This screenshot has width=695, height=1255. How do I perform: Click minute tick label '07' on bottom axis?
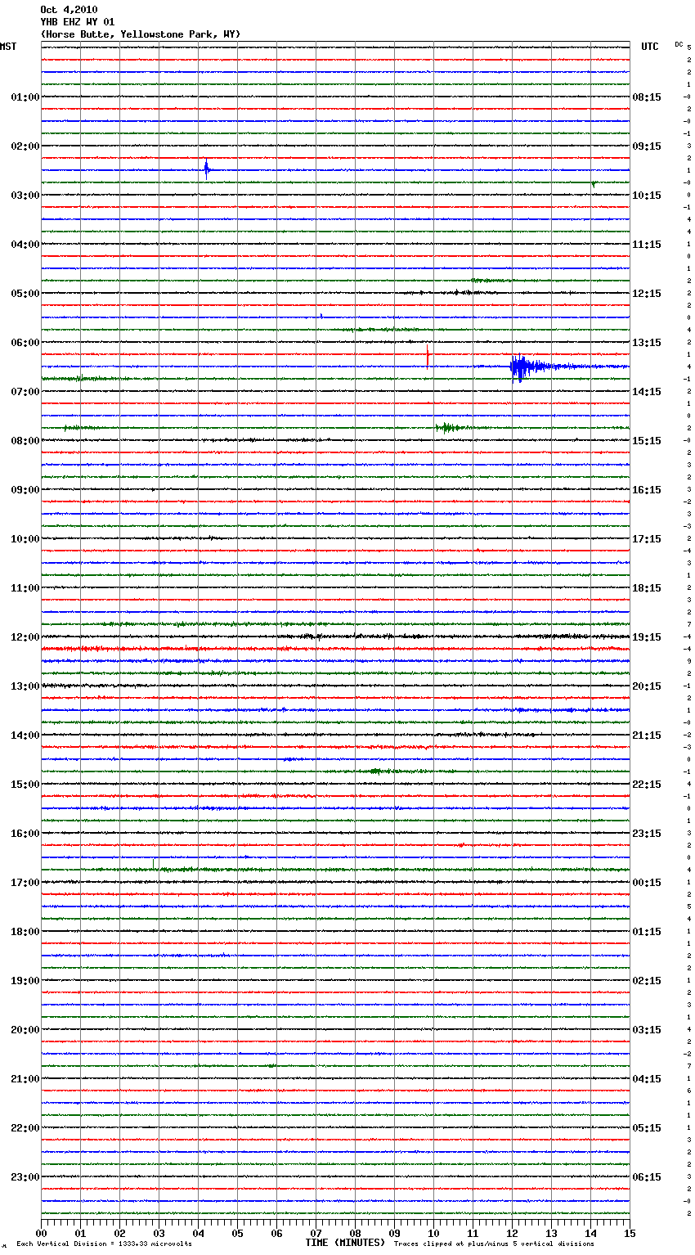pos(316,1233)
